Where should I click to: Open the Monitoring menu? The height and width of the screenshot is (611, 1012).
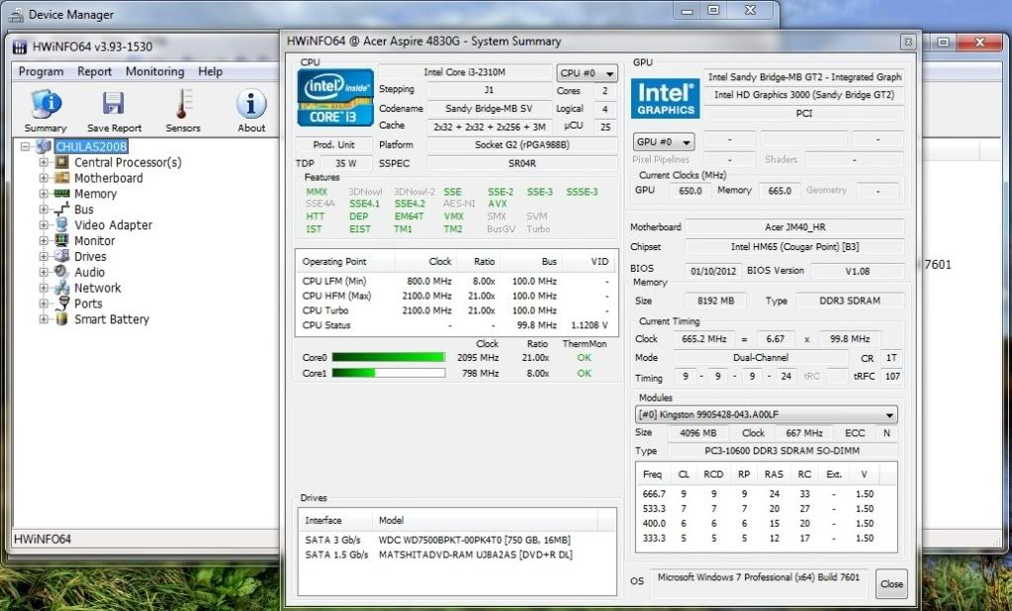154,71
